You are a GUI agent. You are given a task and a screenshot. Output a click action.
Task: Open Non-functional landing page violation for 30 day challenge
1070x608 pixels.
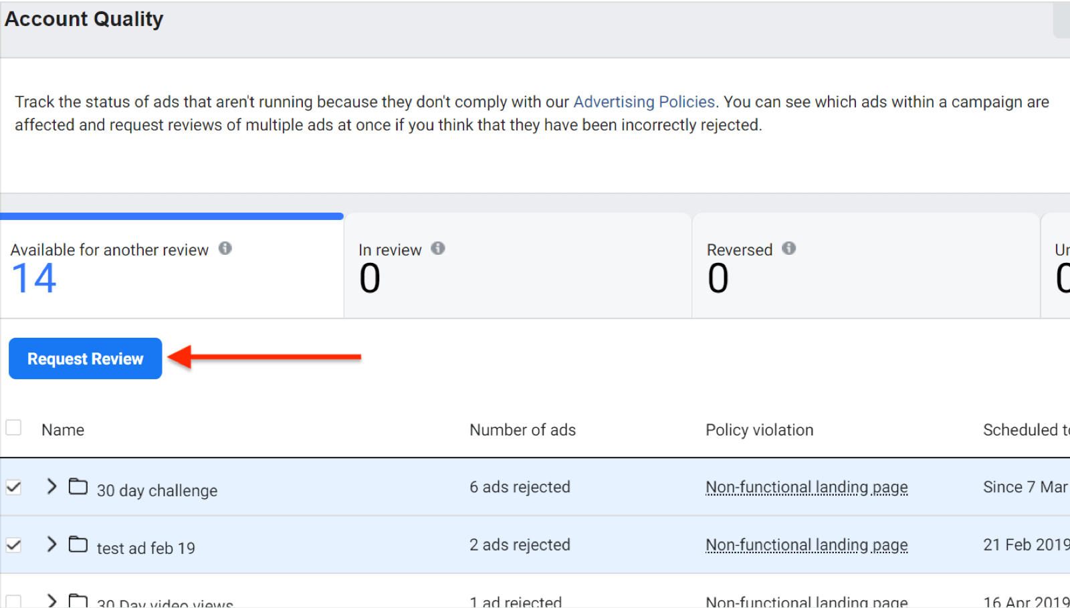tap(807, 487)
